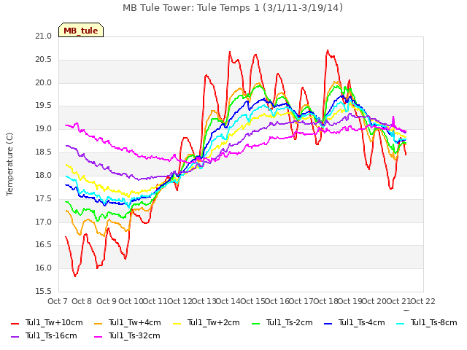Select the Tul1_Tw+2cm legend entry
Viewport: 467px width, 350px height.
coord(206,322)
